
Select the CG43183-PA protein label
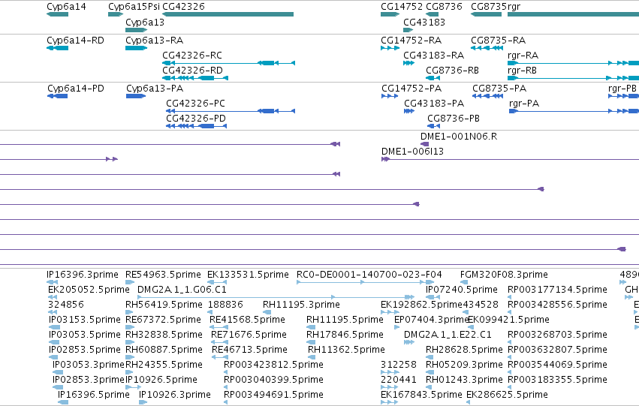tap(434, 103)
